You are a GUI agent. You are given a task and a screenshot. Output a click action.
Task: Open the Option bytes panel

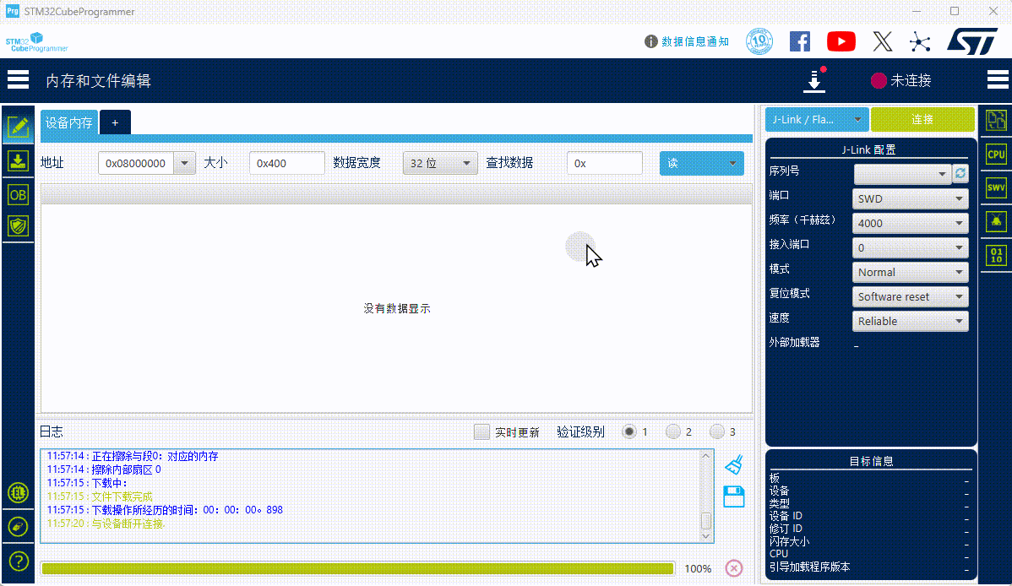[19, 194]
